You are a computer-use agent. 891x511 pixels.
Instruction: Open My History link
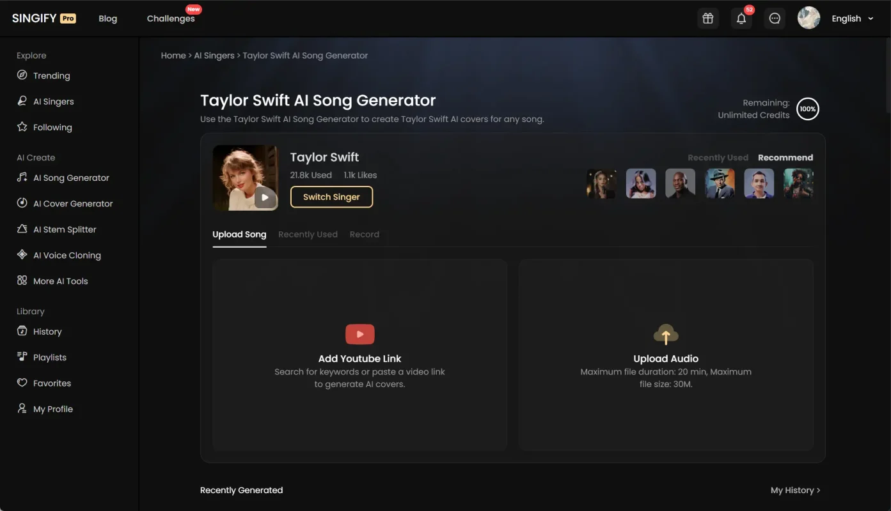(795, 490)
